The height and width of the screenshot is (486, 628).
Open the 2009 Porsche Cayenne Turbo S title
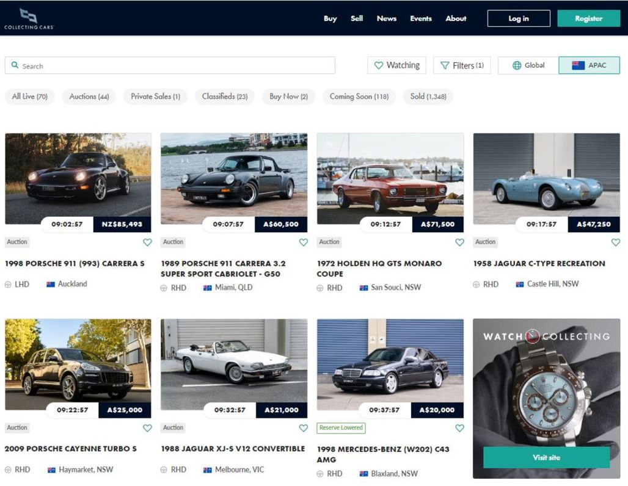point(70,449)
